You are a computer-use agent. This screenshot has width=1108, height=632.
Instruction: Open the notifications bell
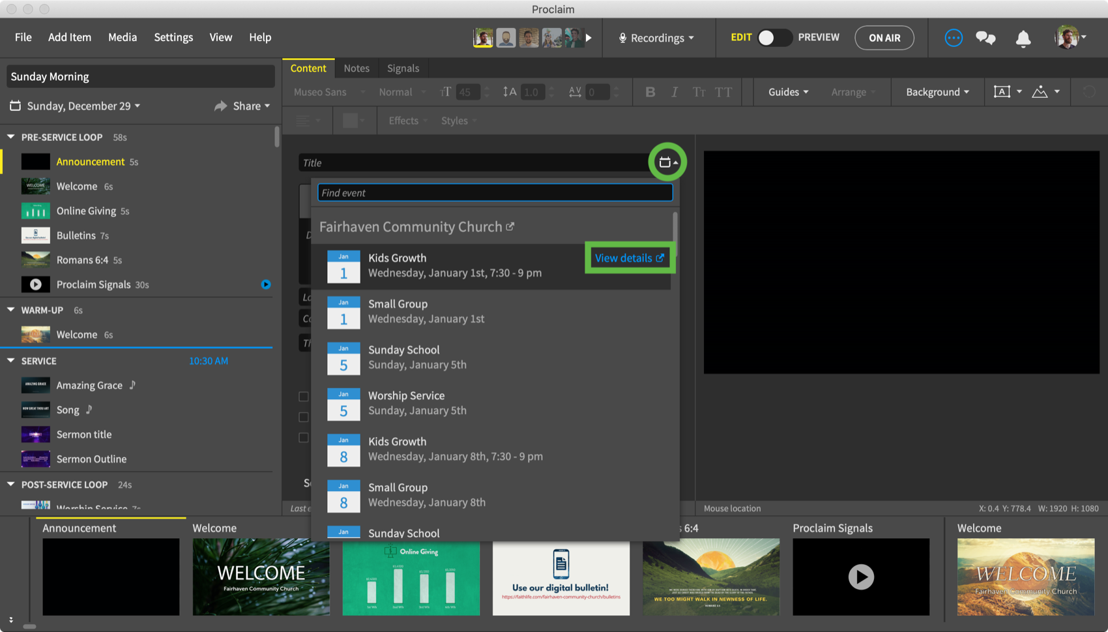1023,38
